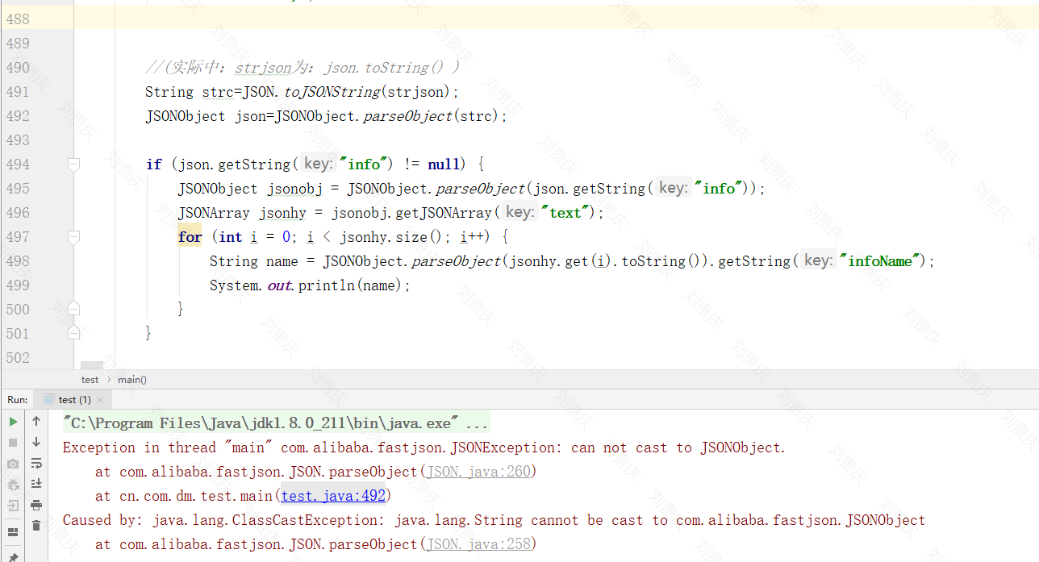Click the Up the Stack Trace arrow
Viewport: 1039px width, 562px height.
pyautogui.click(x=35, y=420)
